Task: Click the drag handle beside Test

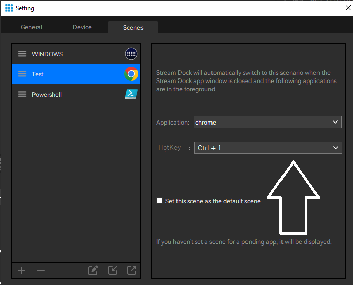Action: (x=22, y=74)
